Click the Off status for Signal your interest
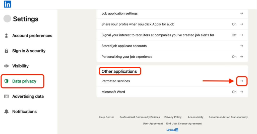This screenshot has height=134, width=257. [x=234, y=35]
